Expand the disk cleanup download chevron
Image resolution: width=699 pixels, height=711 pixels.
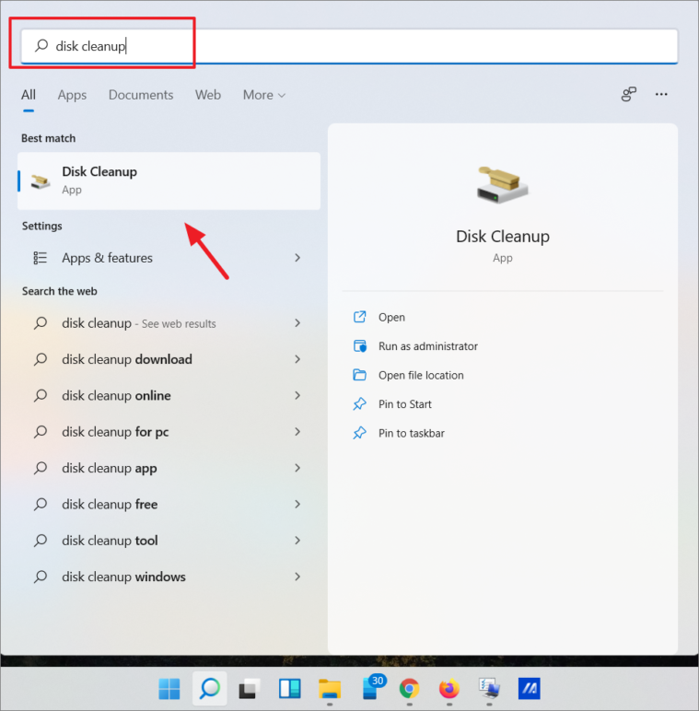(297, 359)
